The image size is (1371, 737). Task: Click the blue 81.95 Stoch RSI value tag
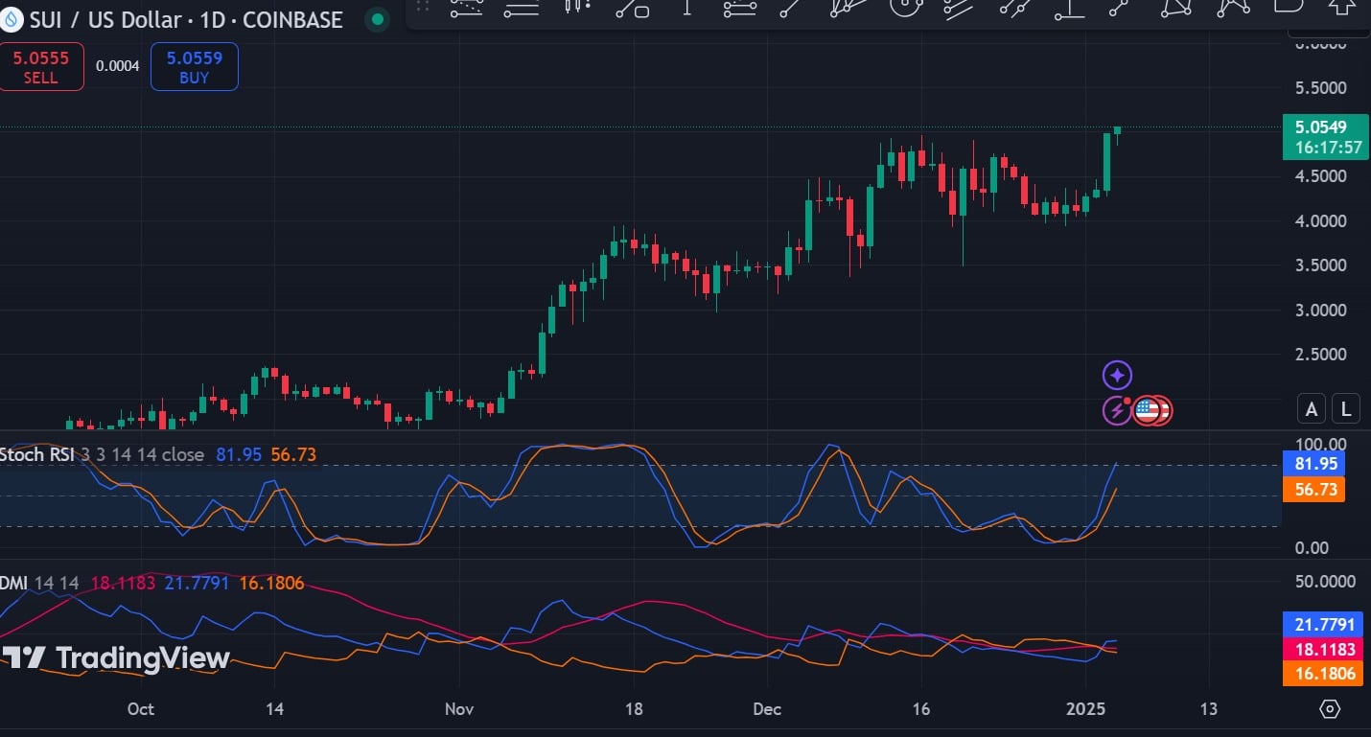[x=1313, y=464]
